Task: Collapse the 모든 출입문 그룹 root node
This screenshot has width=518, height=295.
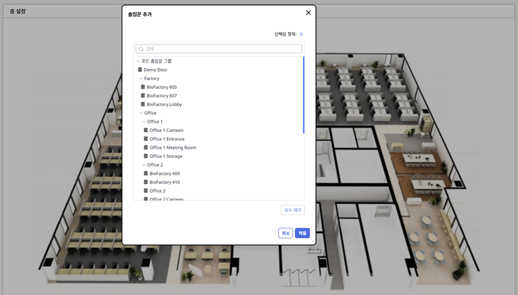Action: click(x=138, y=61)
